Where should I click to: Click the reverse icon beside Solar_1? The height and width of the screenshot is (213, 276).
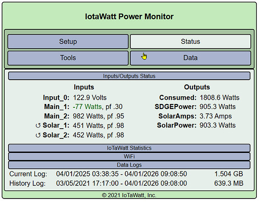coord(38,126)
